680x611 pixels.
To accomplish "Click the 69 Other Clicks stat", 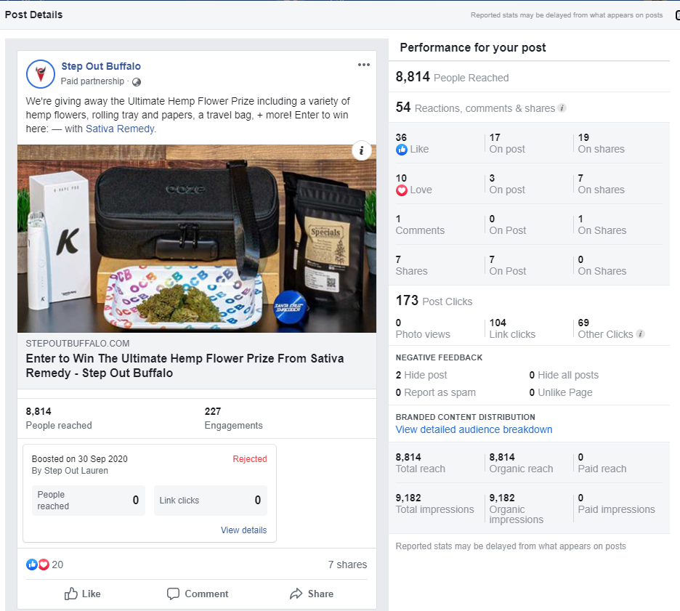I will tap(605, 328).
